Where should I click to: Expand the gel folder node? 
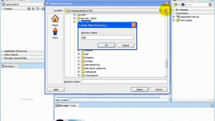(79, 54)
